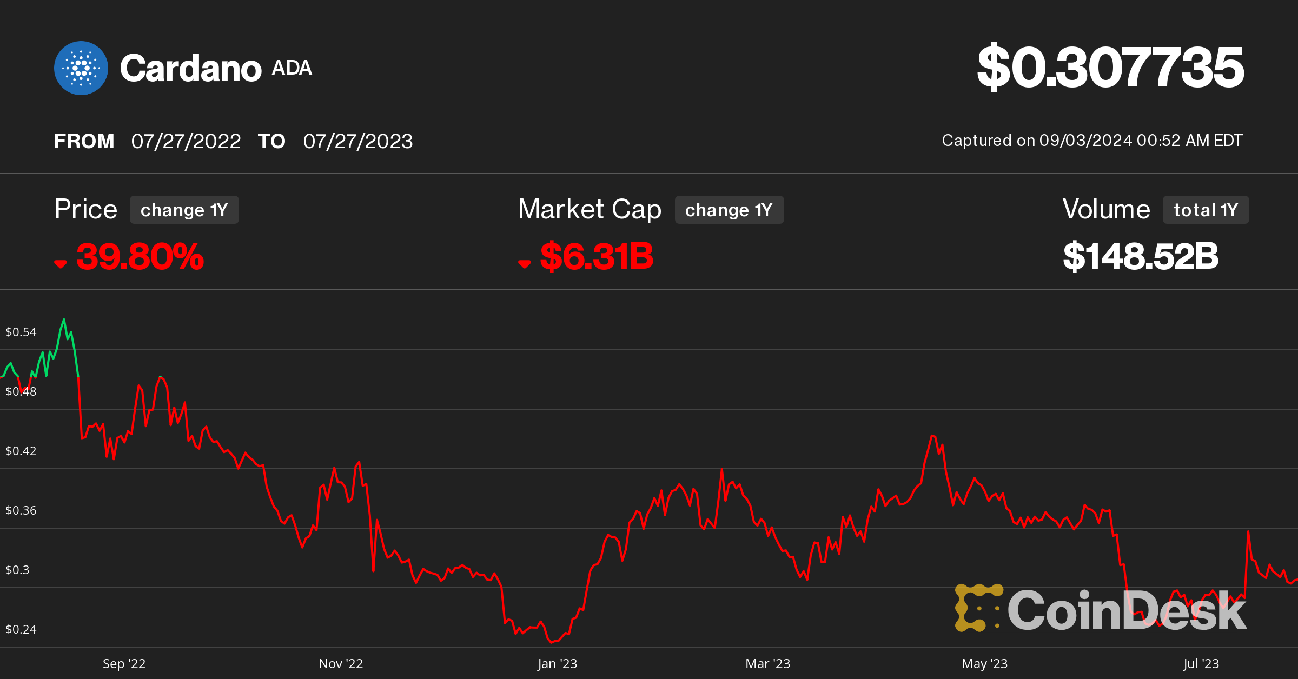This screenshot has height=679, width=1298.
Task: Click the Jan '23 x-axis label
Action: (x=558, y=663)
